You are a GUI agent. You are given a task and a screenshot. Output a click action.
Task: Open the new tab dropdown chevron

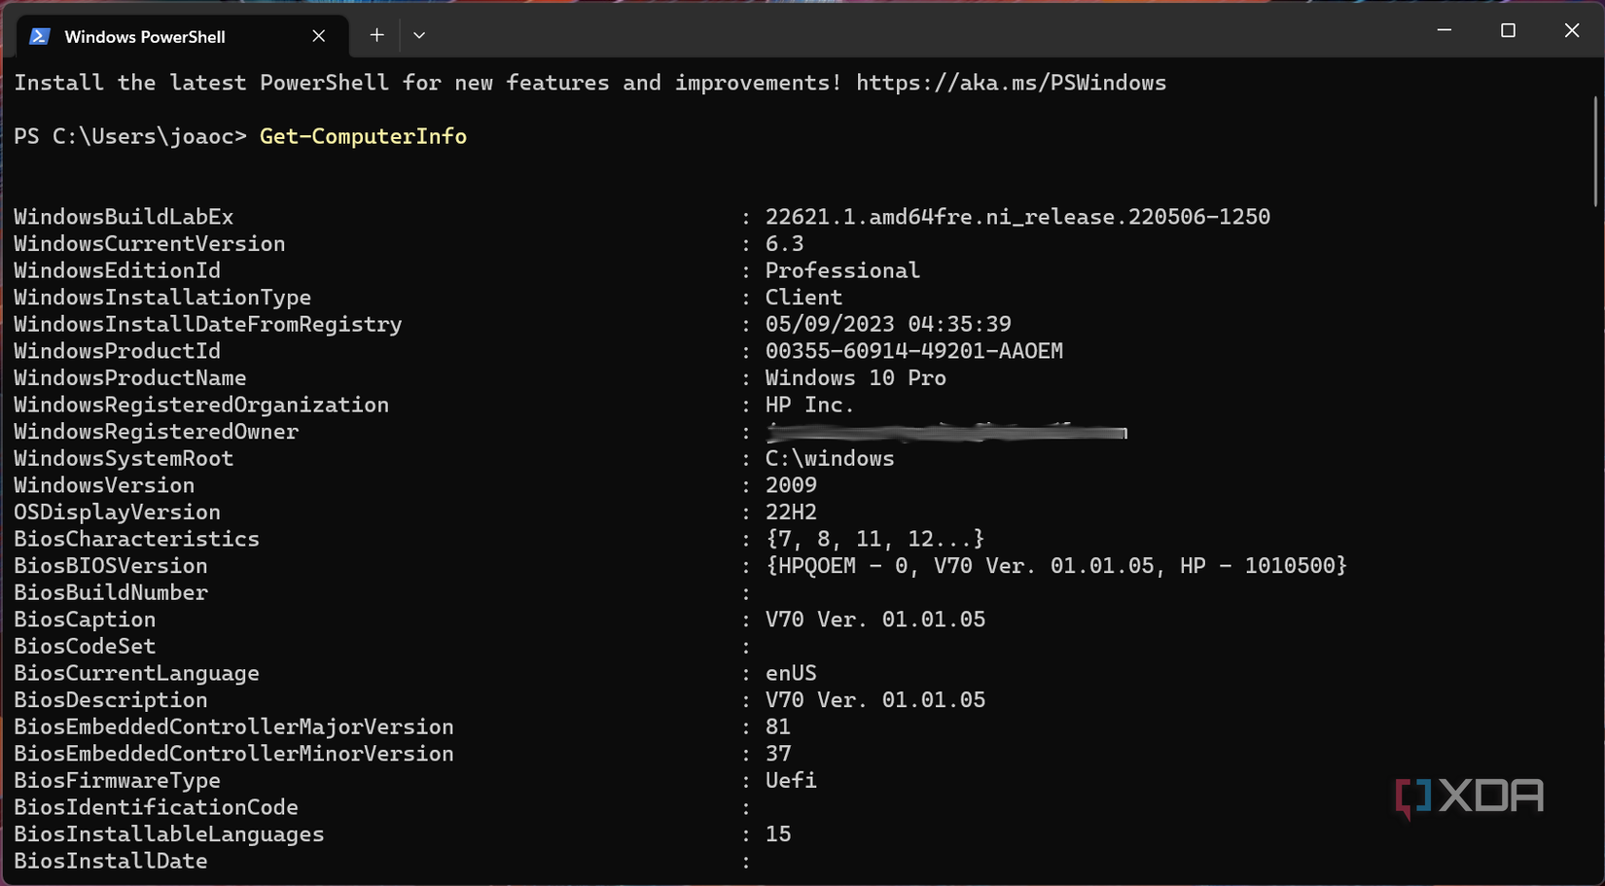click(x=418, y=35)
